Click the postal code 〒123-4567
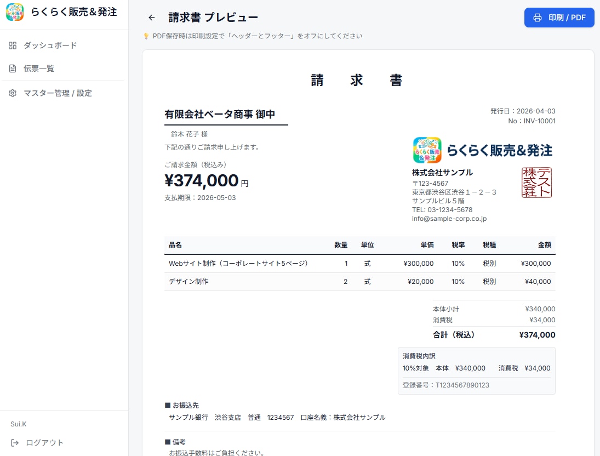Screen dimensions: 600x456 (x=430, y=184)
